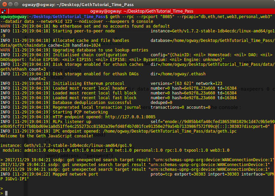Click the red Terminator titlebar text
This screenshot has height=196, width=275.
click(x=142, y=11)
